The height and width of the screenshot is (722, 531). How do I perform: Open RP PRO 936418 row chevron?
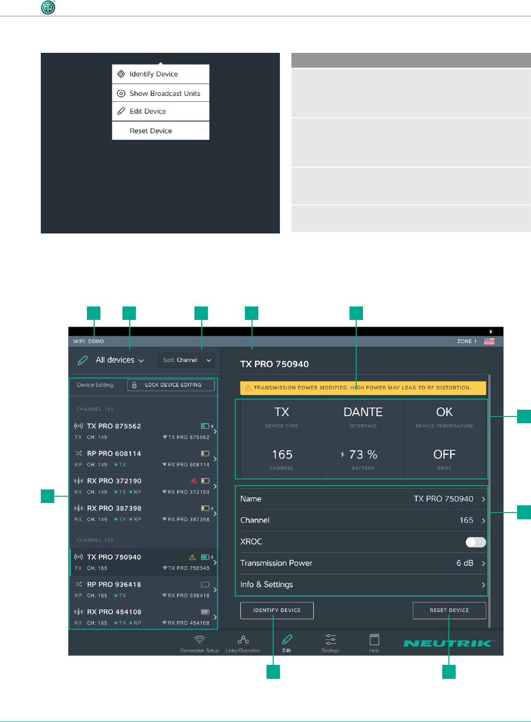click(x=215, y=590)
